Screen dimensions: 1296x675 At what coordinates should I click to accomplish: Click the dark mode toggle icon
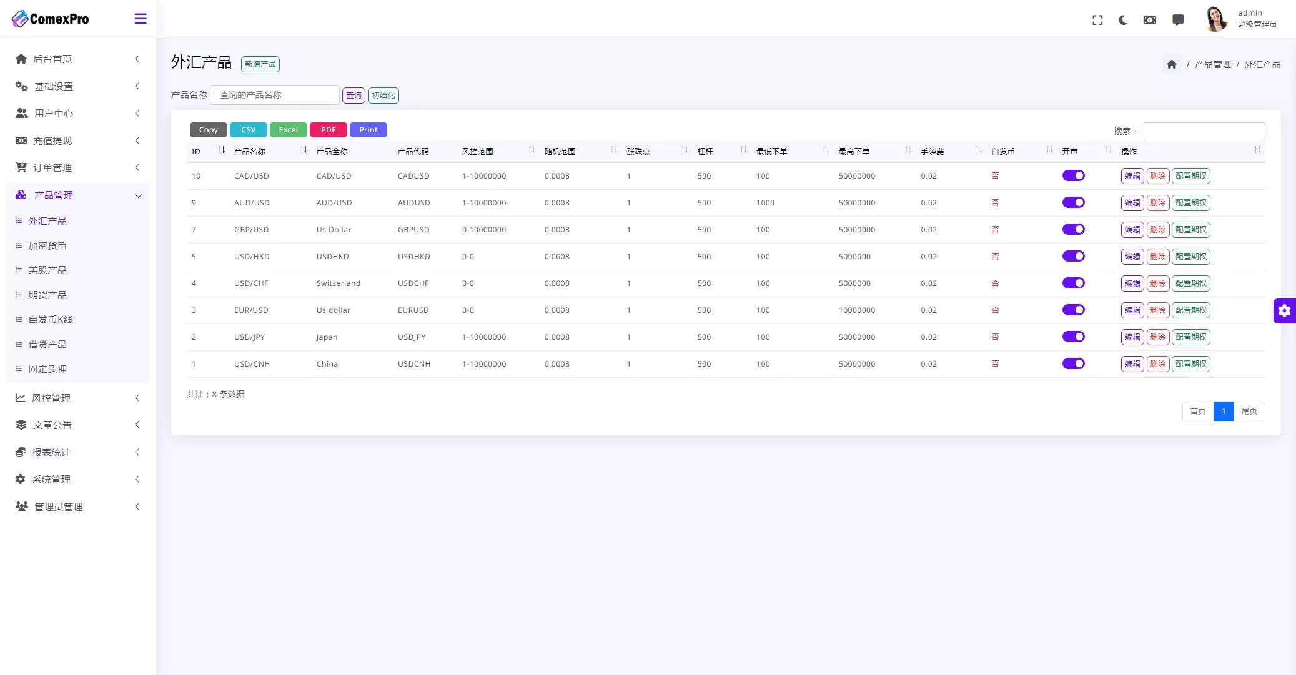pos(1123,19)
